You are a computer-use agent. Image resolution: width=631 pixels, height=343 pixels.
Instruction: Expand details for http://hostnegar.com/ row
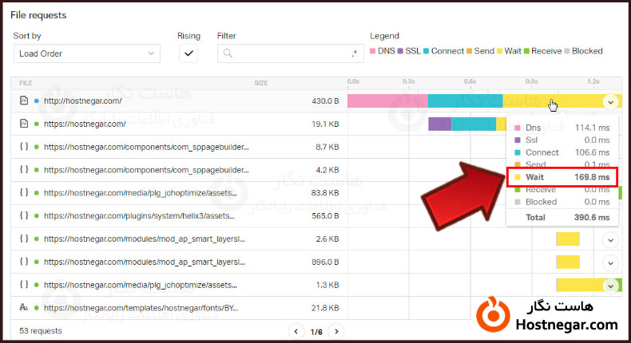610,101
